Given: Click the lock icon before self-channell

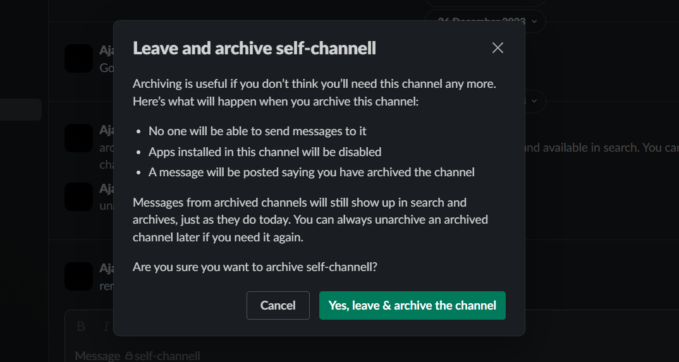Looking at the screenshot, I should click(129, 356).
